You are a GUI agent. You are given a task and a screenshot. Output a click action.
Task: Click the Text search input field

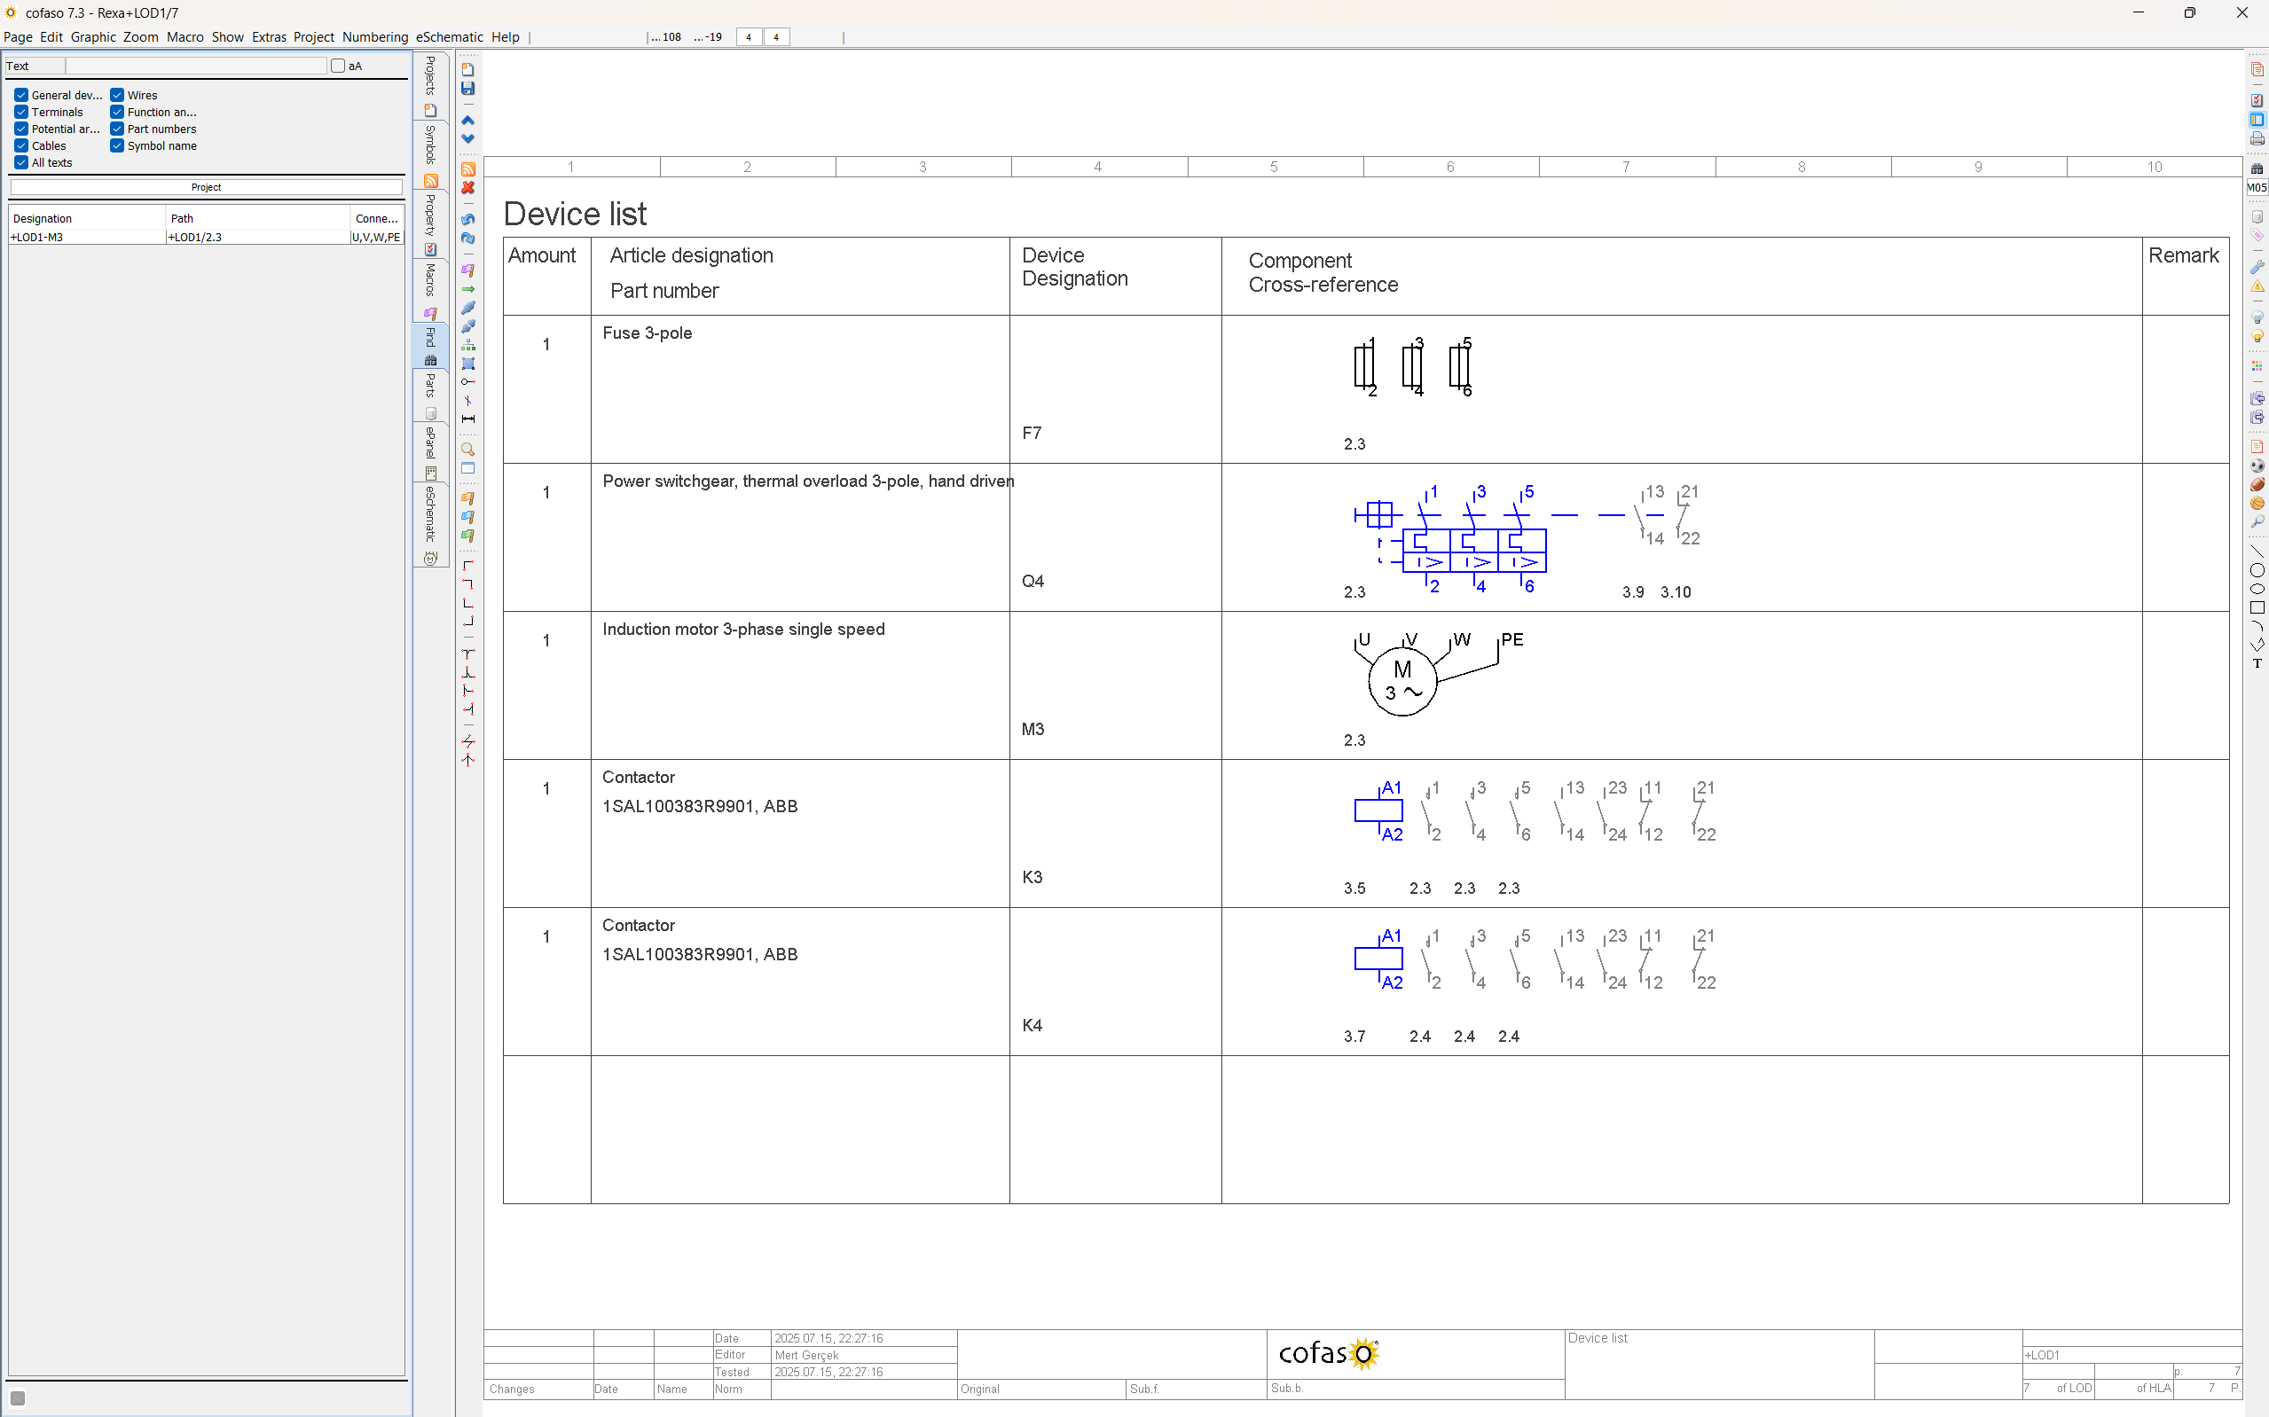[x=196, y=66]
